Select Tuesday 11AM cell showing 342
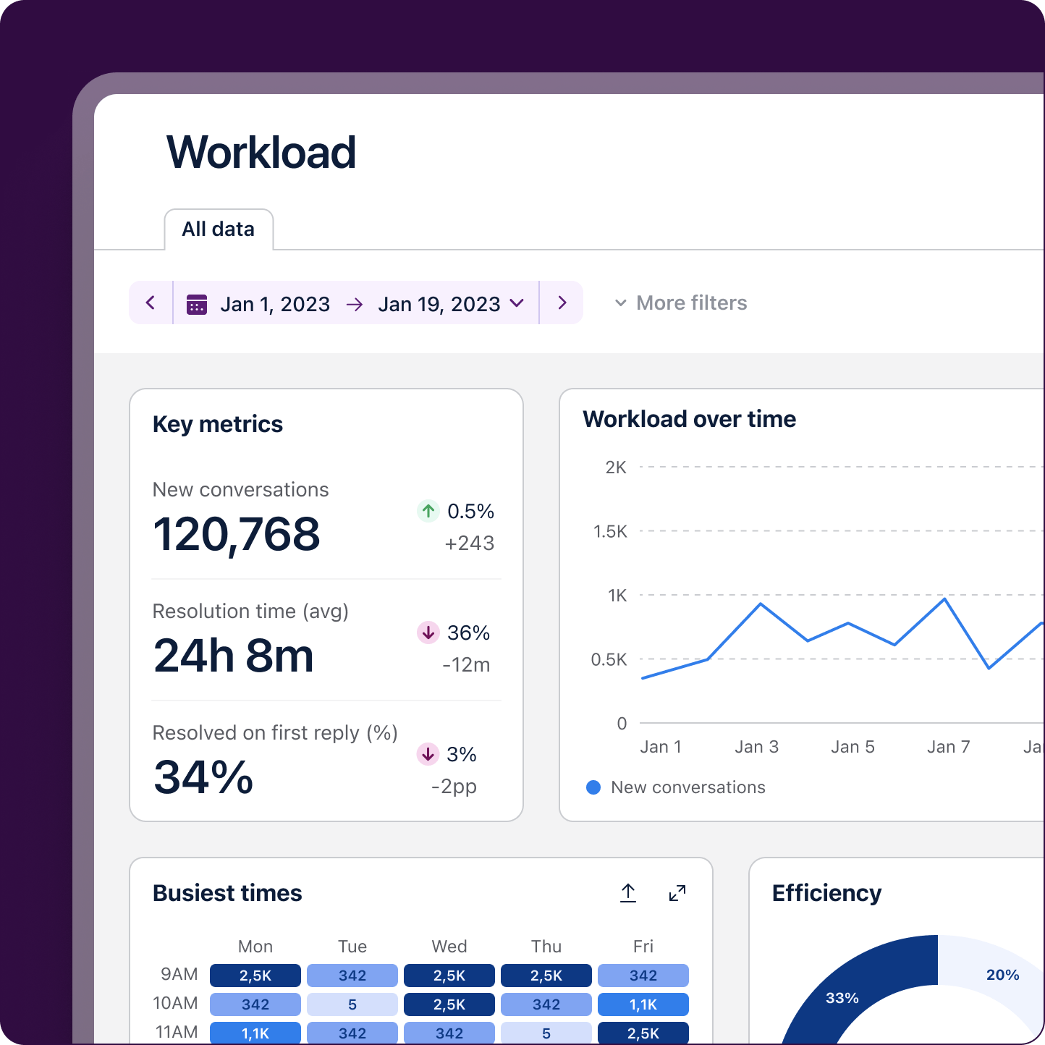1045x1045 pixels. 352,1033
